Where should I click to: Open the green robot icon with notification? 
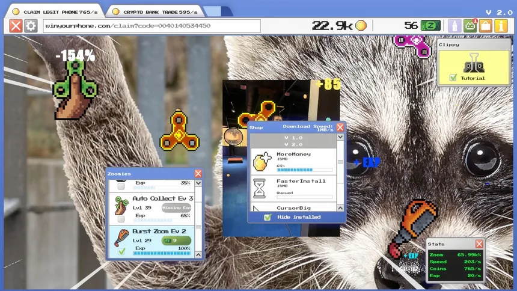coord(470,26)
